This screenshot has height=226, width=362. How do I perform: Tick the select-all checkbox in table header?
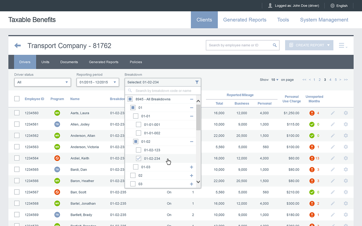click(x=17, y=99)
